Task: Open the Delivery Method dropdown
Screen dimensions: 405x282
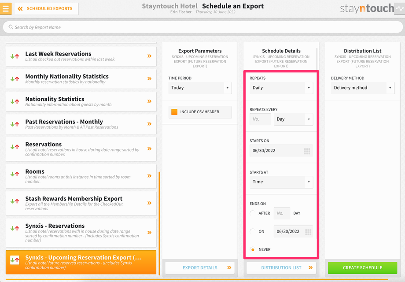Action: tap(363, 88)
